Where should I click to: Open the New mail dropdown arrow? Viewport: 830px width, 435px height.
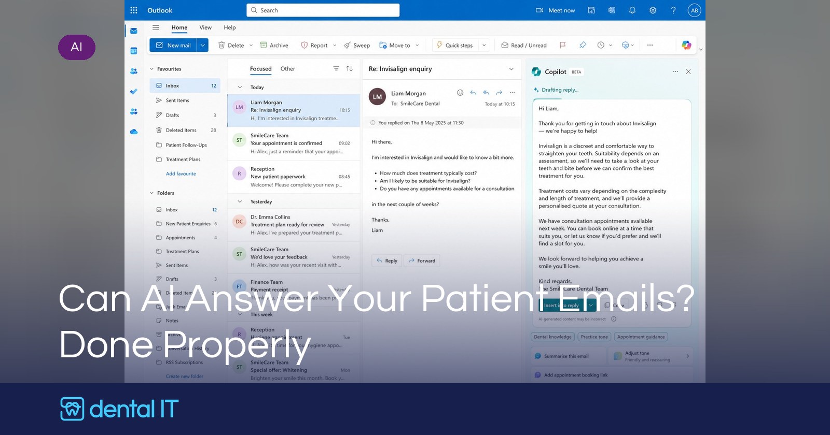(x=203, y=46)
